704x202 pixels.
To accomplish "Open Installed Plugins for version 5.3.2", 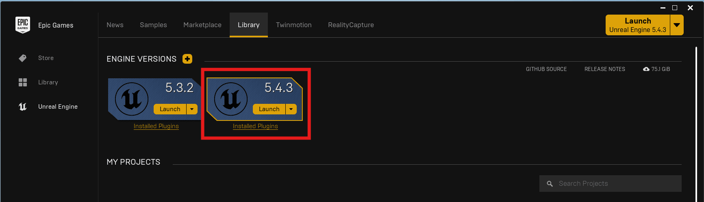I will tap(156, 126).
